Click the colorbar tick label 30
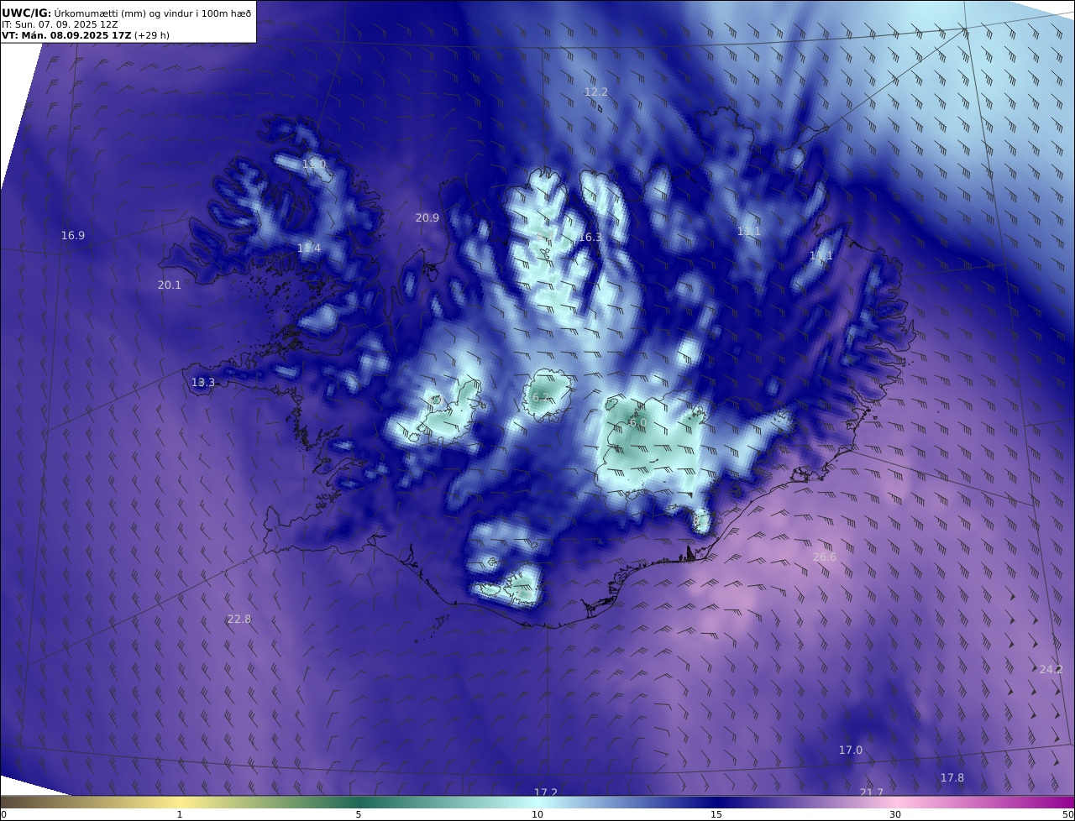Image resolution: width=1075 pixels, height=821 pixels. (895, 815)
